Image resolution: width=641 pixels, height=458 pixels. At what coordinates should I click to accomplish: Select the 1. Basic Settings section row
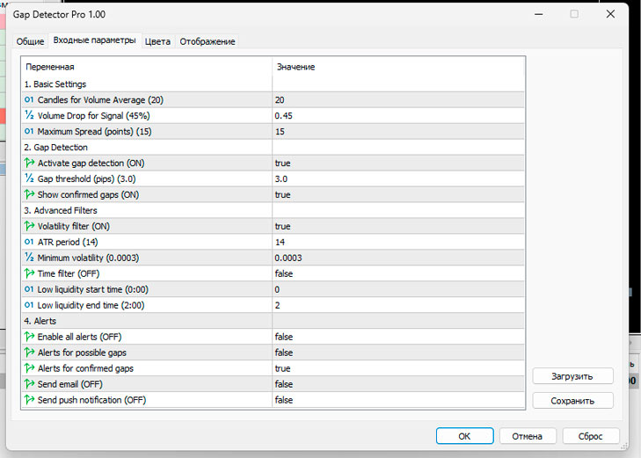tap(273, 84)
